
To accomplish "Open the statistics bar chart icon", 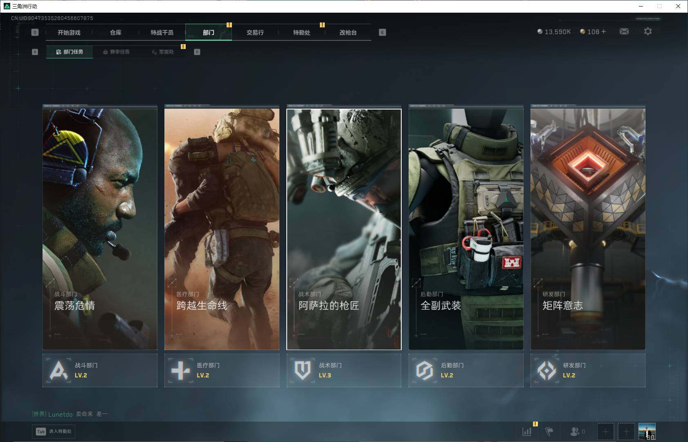I will pos(527,431).
